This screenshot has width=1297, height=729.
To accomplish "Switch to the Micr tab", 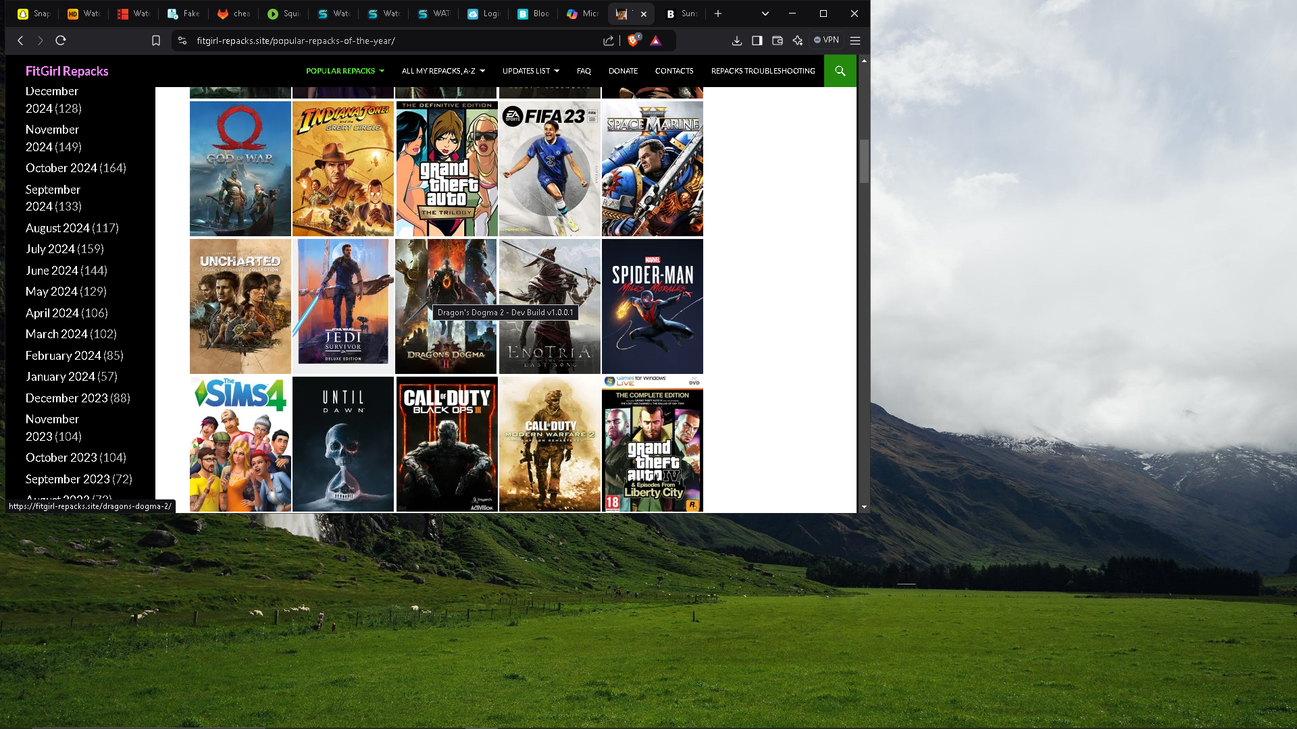I will [x=584, y=13].
